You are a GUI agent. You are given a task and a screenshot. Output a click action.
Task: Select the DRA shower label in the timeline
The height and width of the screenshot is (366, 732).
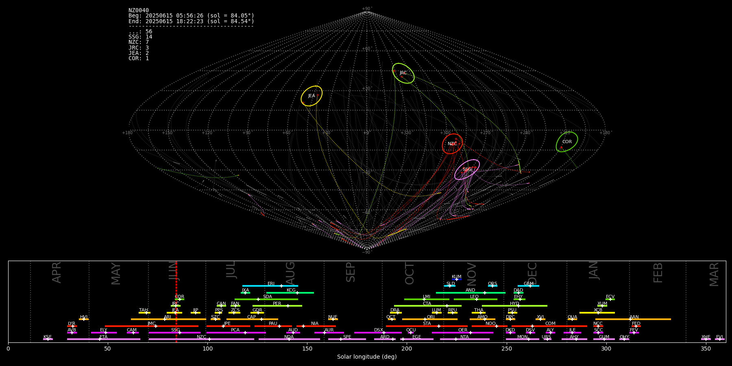tap(395, 310)
